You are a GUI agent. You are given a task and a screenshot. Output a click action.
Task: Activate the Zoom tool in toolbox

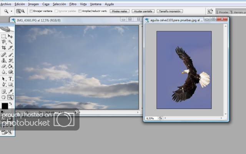(10, 97)
